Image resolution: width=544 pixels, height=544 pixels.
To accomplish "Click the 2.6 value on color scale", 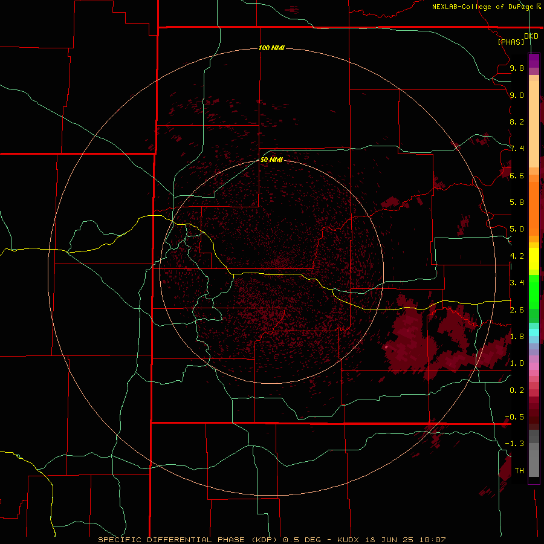I will click(517, 310).
